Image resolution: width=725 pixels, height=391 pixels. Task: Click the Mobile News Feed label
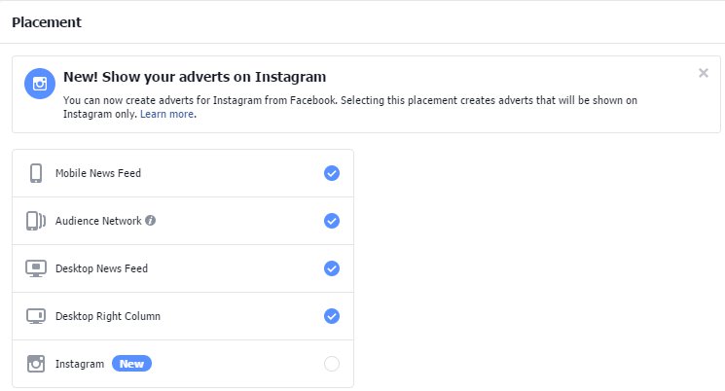[x=97, y=173]
